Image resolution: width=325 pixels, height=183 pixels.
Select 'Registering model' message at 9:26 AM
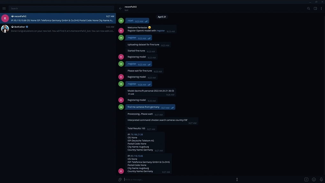click(141, 100)
